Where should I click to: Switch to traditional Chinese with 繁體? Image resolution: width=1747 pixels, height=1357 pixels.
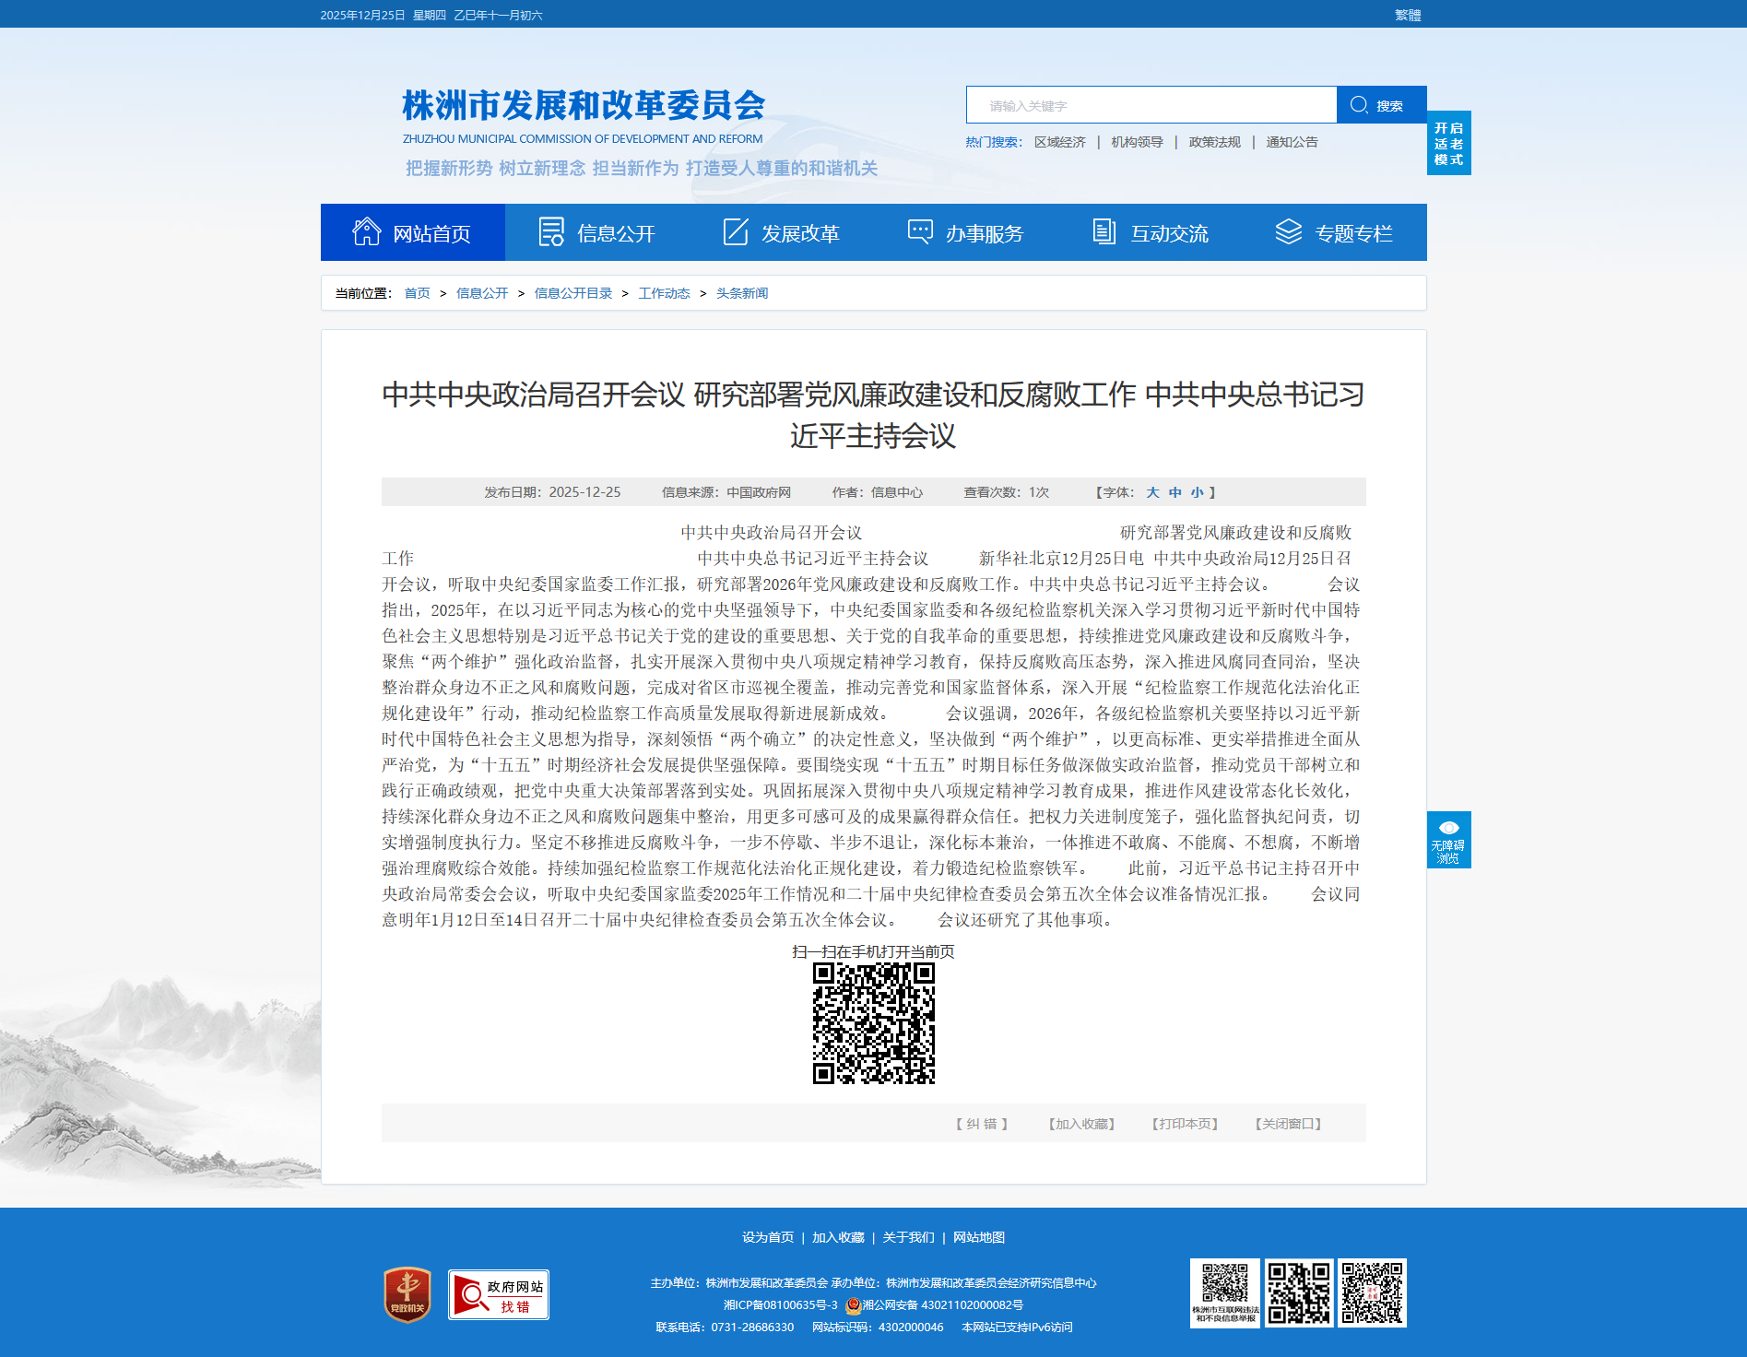pos(1407,15)
